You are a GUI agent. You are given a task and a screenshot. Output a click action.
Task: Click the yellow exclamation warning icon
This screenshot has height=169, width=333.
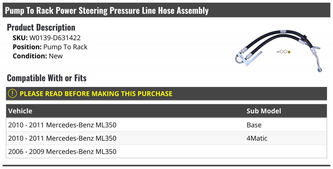coord(12,93)
